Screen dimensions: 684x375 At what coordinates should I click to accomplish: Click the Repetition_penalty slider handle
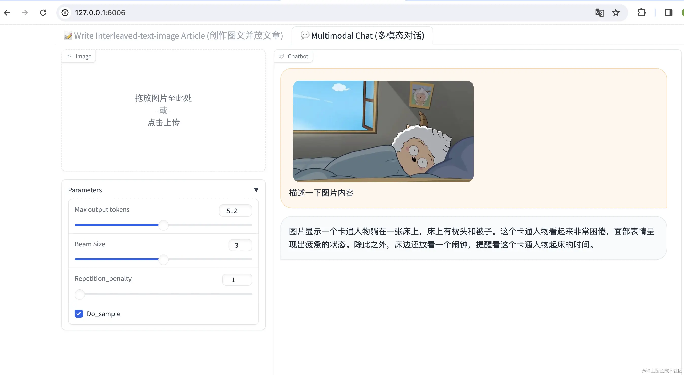pos(79,294)
